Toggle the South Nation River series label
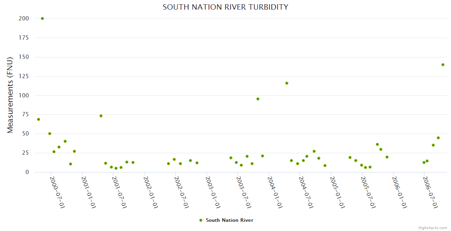Screen dimensions: 451x231 tap(229, 220)
